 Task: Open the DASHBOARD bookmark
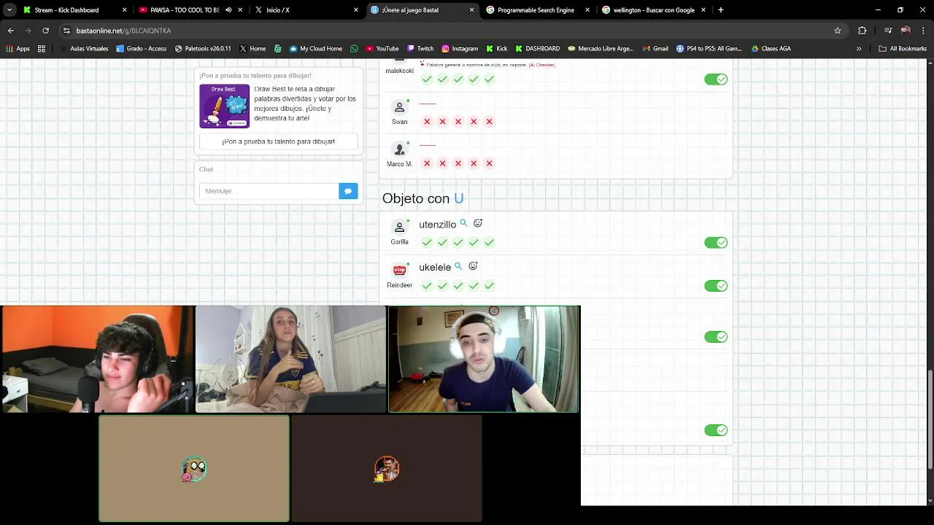tap(537, 49)
